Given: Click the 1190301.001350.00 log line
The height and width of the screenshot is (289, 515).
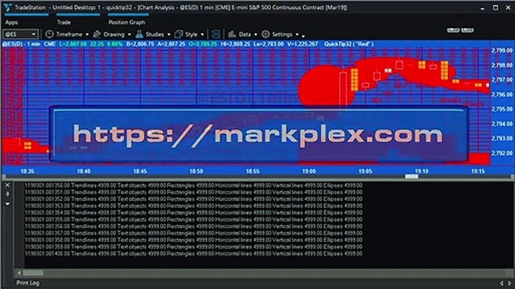Looking at the screenshot, I should click(x=193, y=185).
